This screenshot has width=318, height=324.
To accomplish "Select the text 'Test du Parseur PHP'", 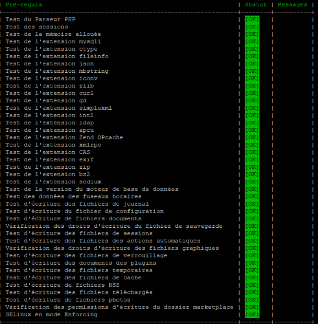I will 40,20.
